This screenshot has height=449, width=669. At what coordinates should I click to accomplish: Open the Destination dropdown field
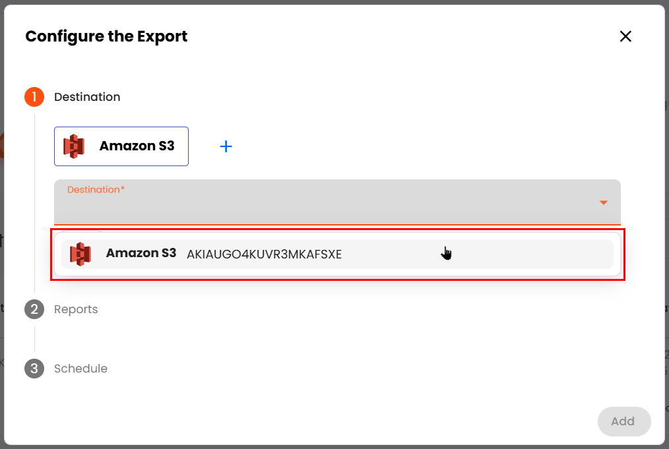330,203
